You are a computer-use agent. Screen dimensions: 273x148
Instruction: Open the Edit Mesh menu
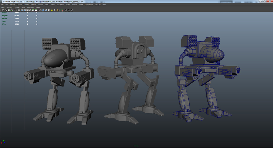60,4
